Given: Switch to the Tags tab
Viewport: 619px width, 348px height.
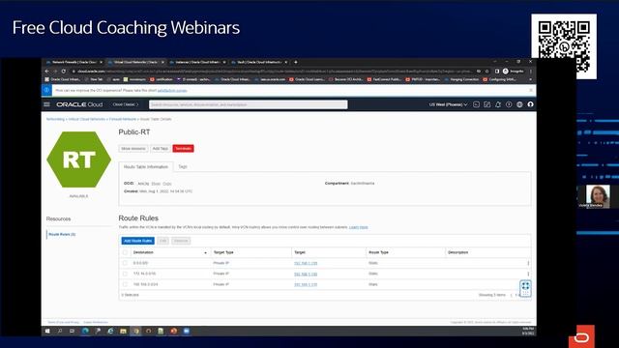Looking at the screenshot, I should point(183,167).
